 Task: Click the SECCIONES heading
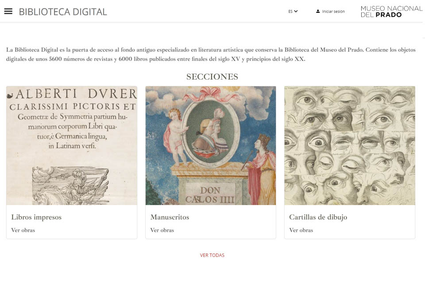(212, 76)
